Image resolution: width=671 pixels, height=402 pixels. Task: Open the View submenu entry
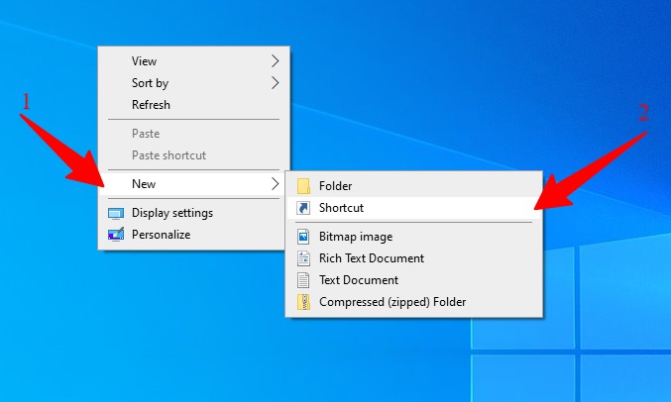pos(194,61)
